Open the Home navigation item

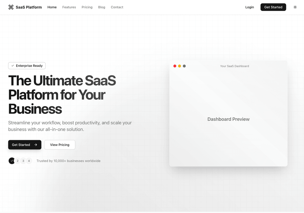(x=52, y=7)
